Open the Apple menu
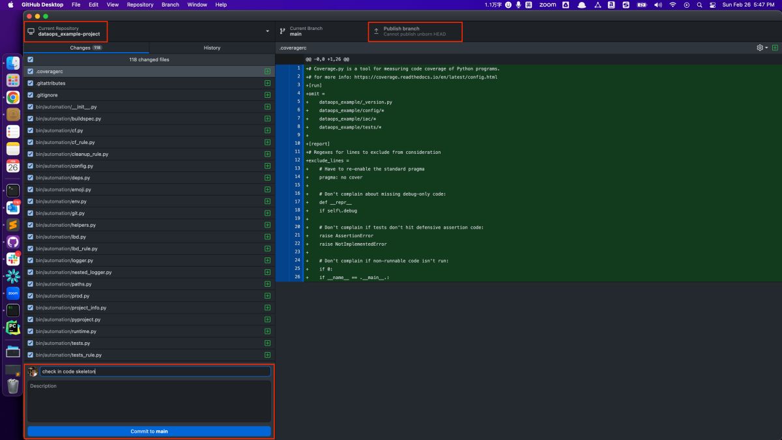This screenshot has height=440, width=782. (x=10, y=5)
